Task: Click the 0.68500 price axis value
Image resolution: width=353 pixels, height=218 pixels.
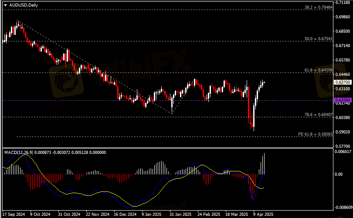Action: tap(343, 31)
